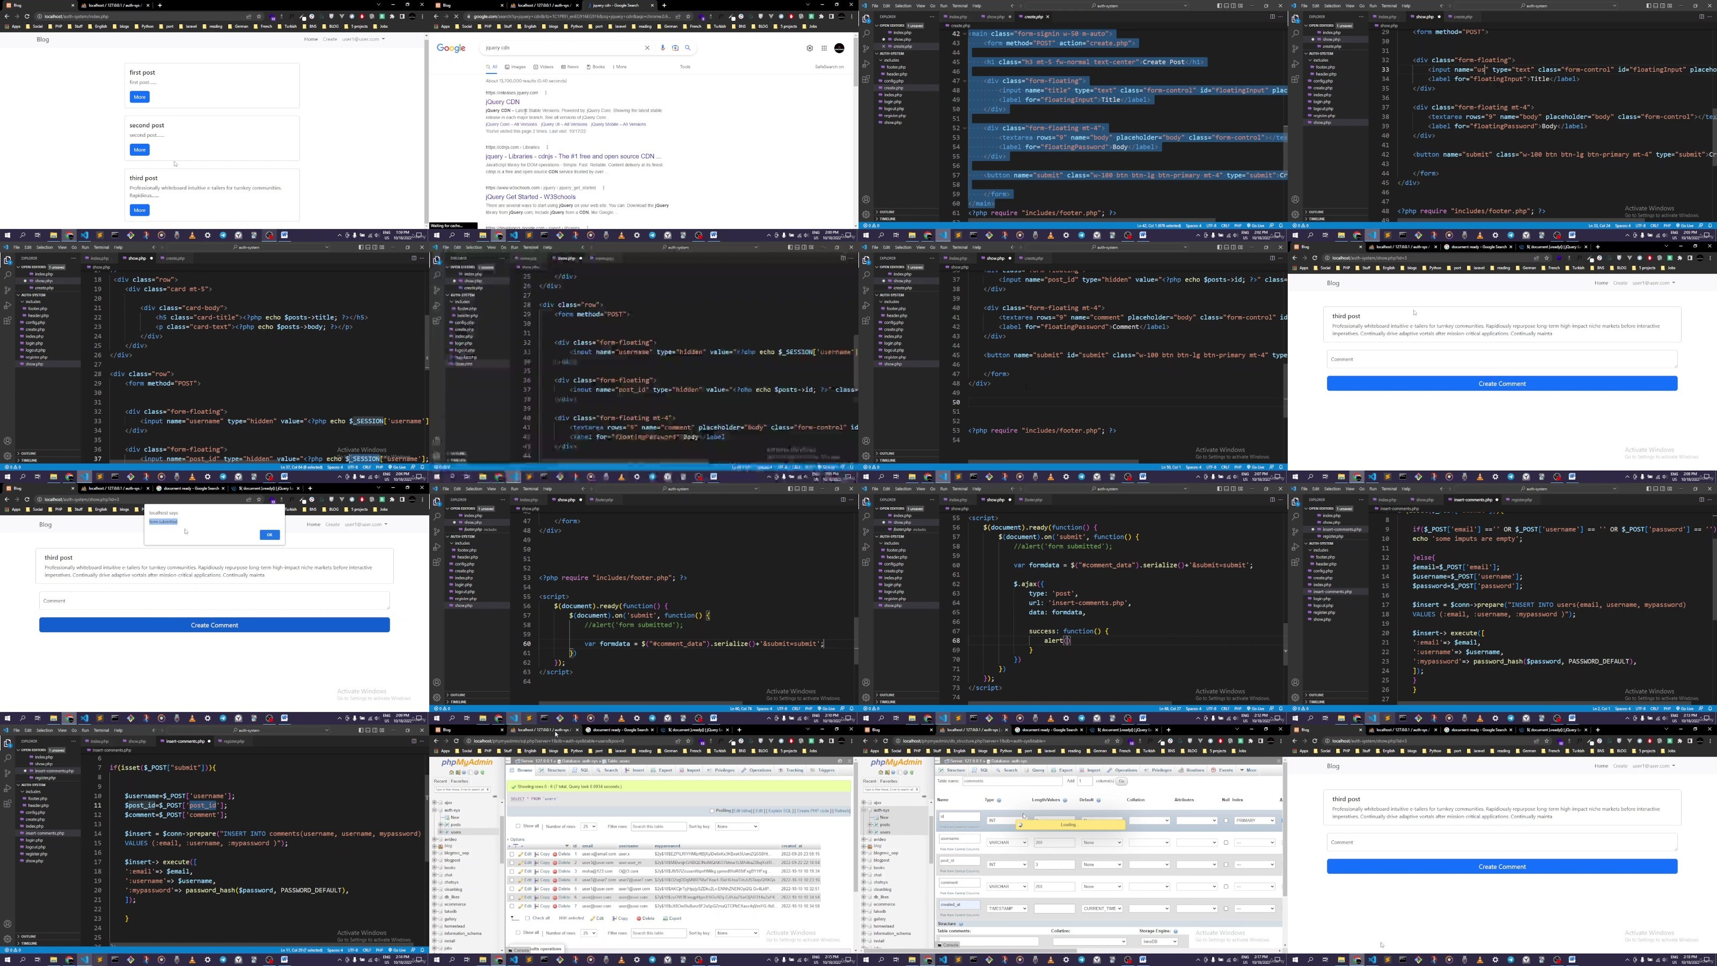Tick the Show all checkbox above users table

pyautogui.click(x=518, y=826)
